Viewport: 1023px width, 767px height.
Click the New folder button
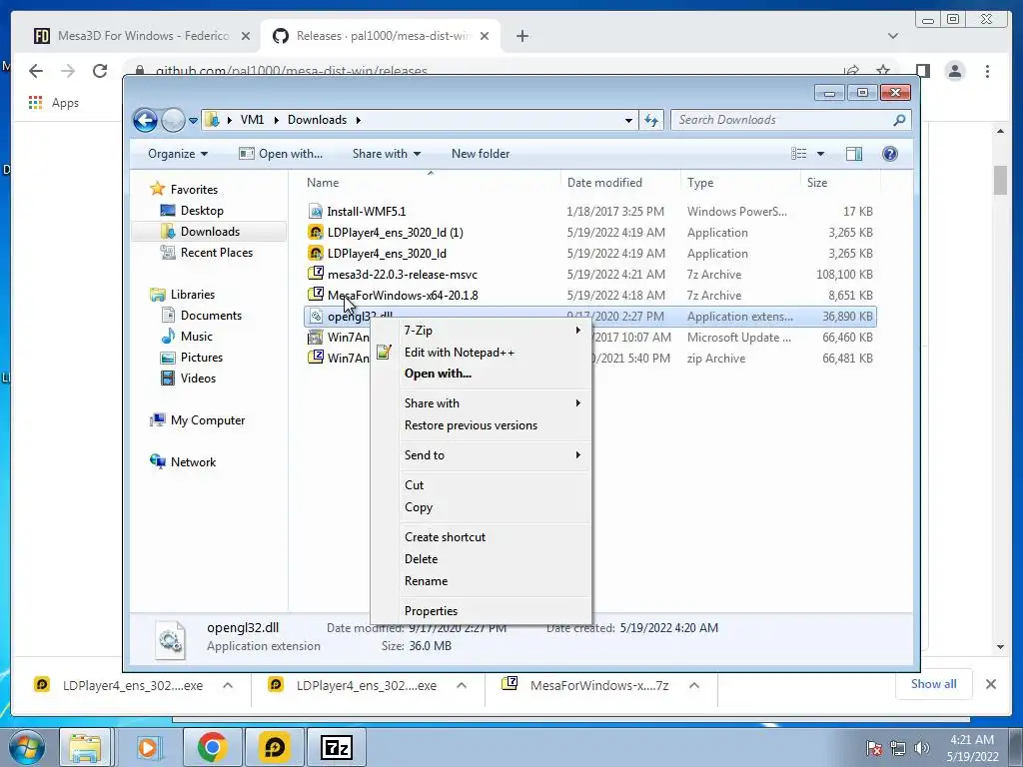(x=481, y=153)
